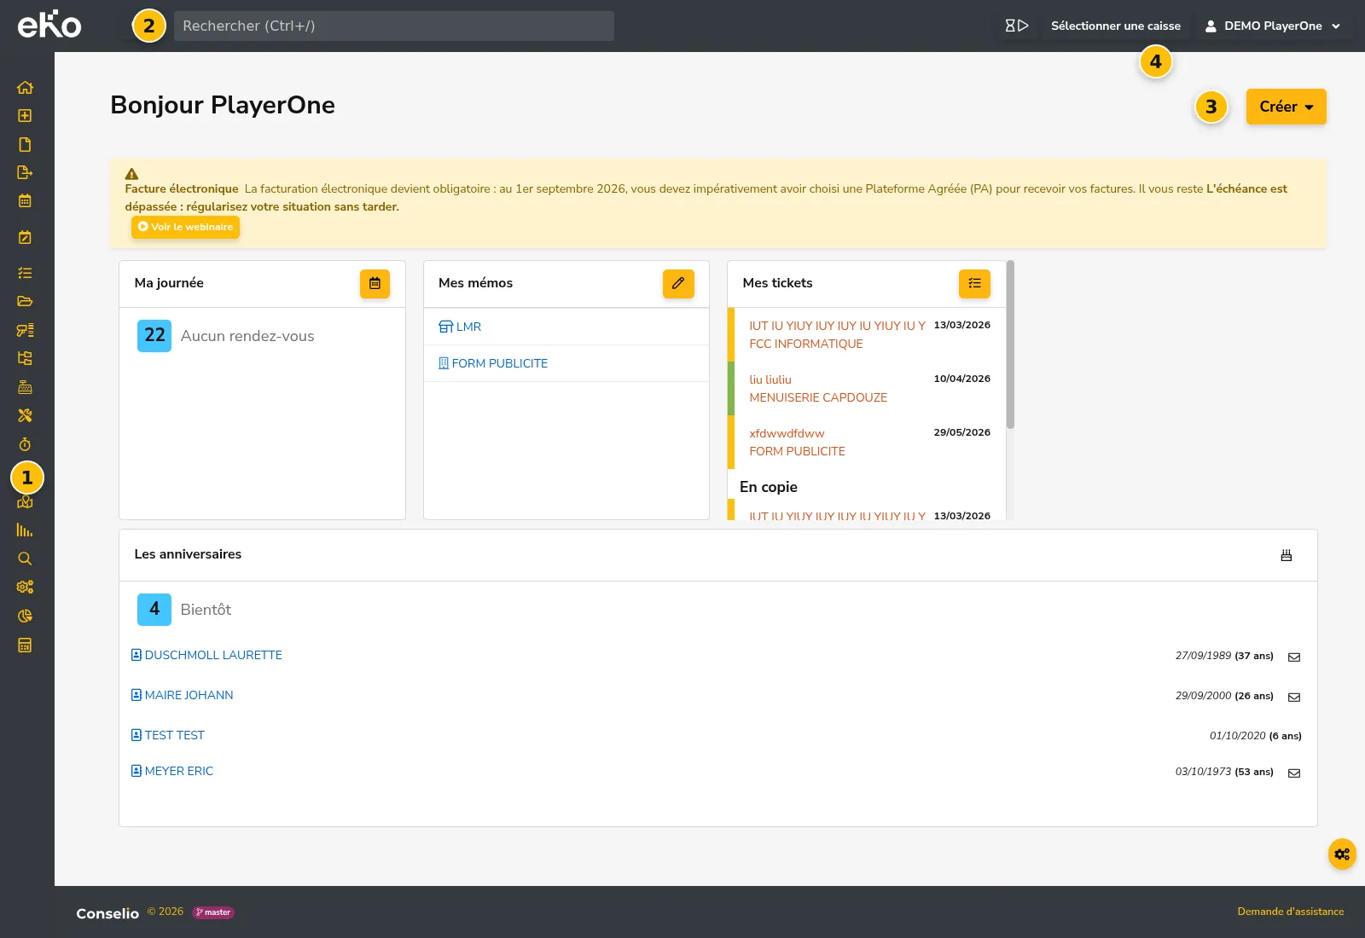
Task: Open the calendar grid icon in sidebar
Action: [25, 201]
